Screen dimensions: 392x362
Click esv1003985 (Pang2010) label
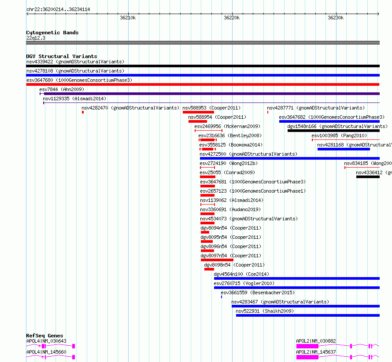pyautogui.click(x=339, y=135)
